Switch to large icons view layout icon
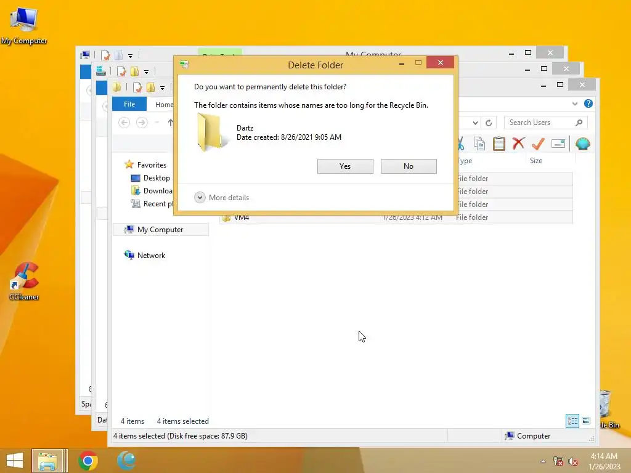631x473 pixels. click(587, 421)
